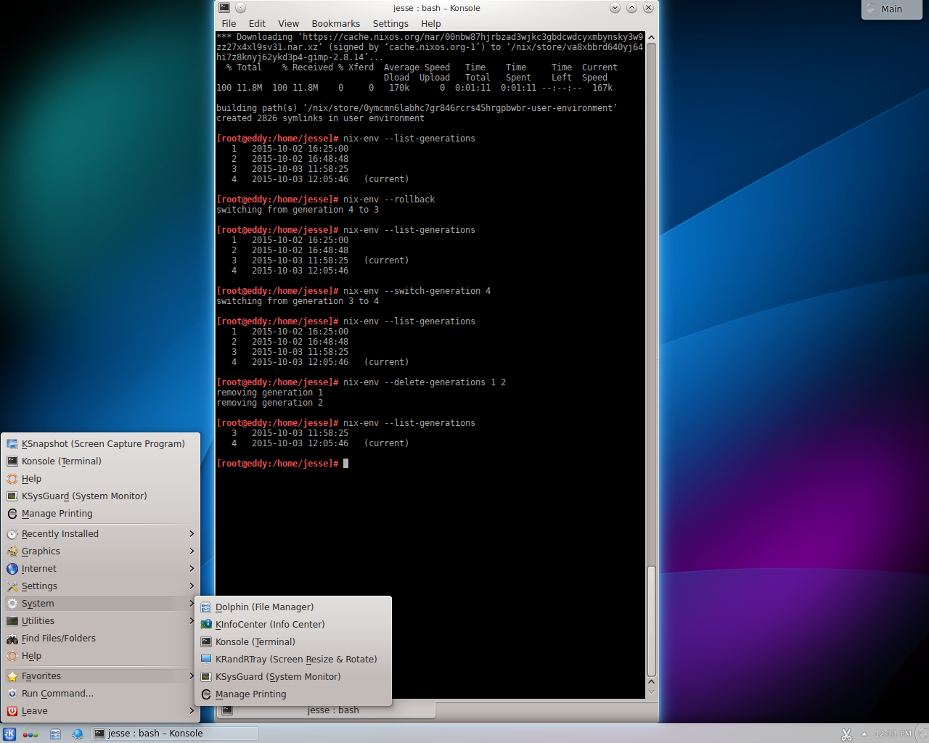The width and height of the screenshot is (929, 743).
Task: Switch to jesse : bash Konsole tab
Action: (x=326, y=710)
